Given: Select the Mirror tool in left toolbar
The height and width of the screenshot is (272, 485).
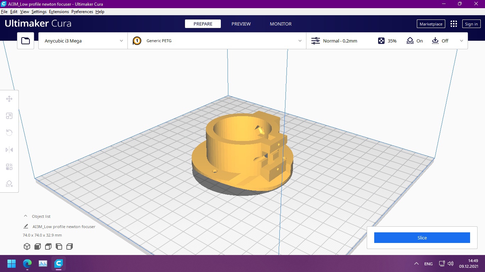Looking at the screenshot, I should (x=9, y=150).
